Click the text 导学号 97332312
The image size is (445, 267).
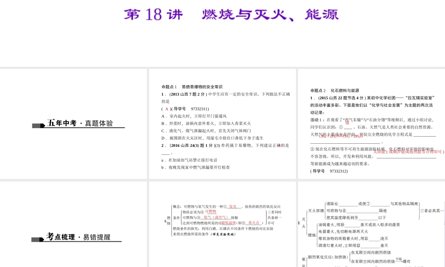click(x=329, y=171)
